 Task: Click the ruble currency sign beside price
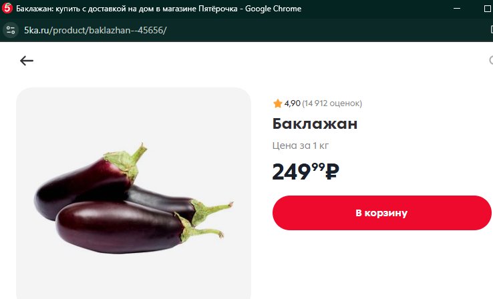tap(332, 172)
